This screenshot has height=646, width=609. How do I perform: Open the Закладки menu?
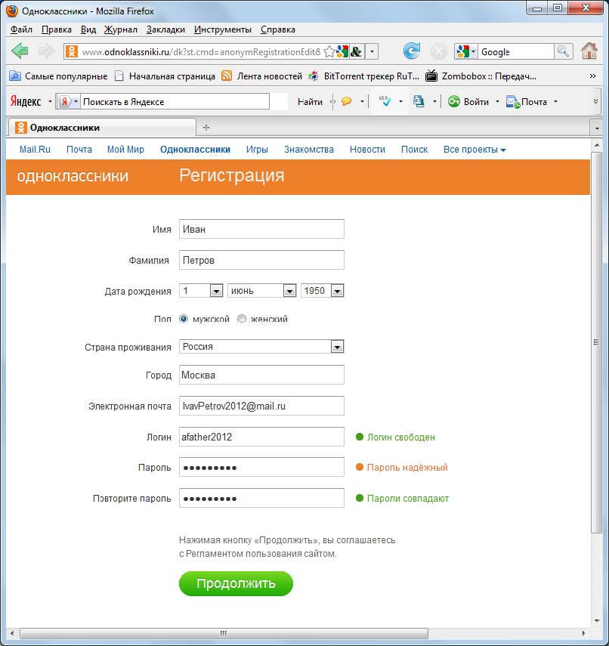(x=166, y=29)
